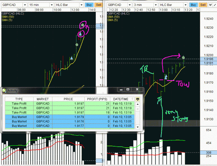The width and height of the screenshot is (217, 166).
Task: Click the middle green dot marker on the 15 min chart
Action: pos(77,45)
